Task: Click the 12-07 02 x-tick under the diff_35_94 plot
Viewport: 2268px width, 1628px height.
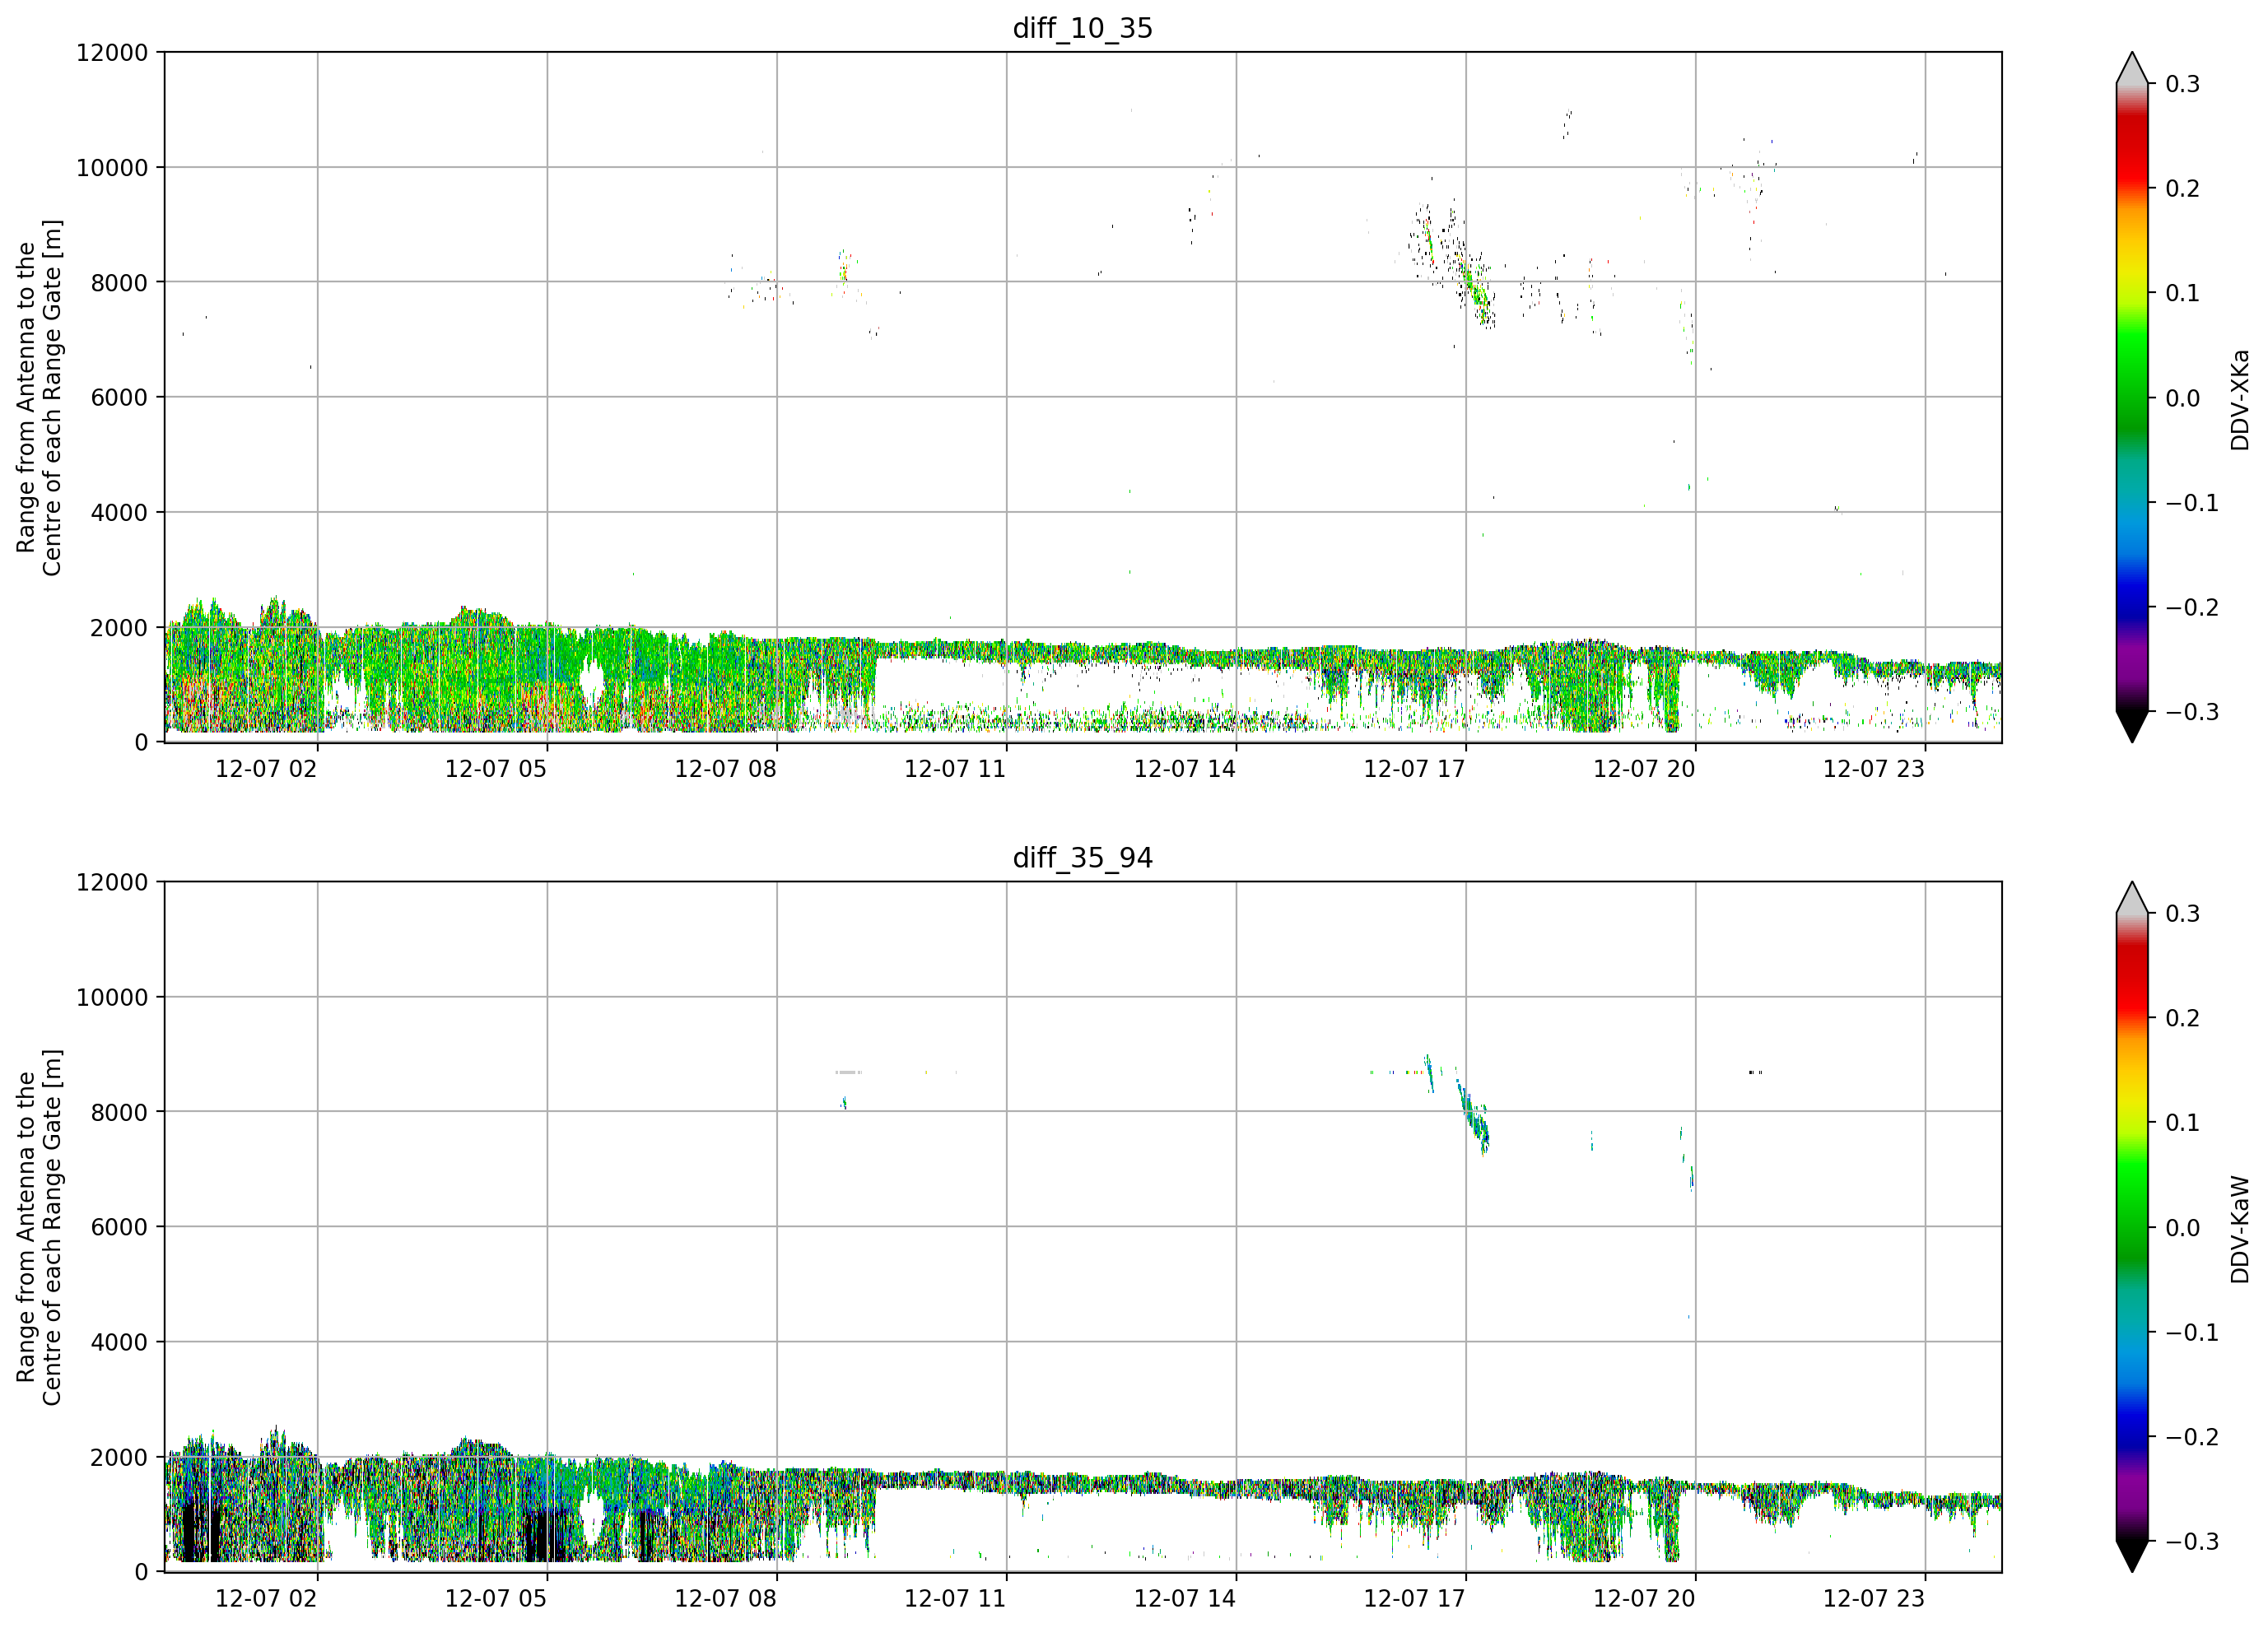Action: click(x=266, y=1599)
